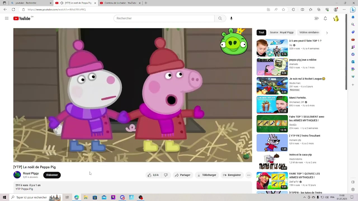
Task: Open Edge favorites list icon
Action: click(x=311, y=9)
